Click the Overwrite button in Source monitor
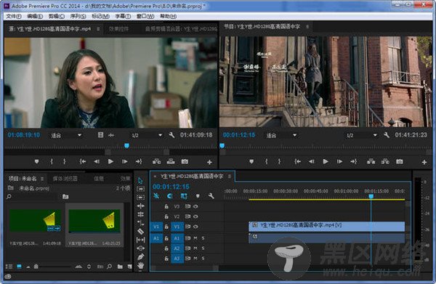This screenshot has height=284, width=436. pyautogui.click(x=171, y=161)
